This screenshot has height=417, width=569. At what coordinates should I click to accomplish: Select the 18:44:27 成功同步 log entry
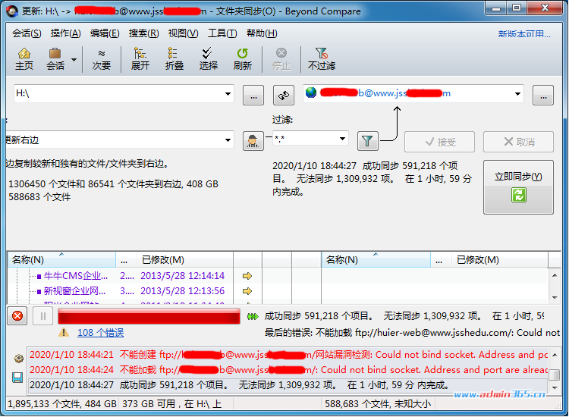(x=288, y=384)
